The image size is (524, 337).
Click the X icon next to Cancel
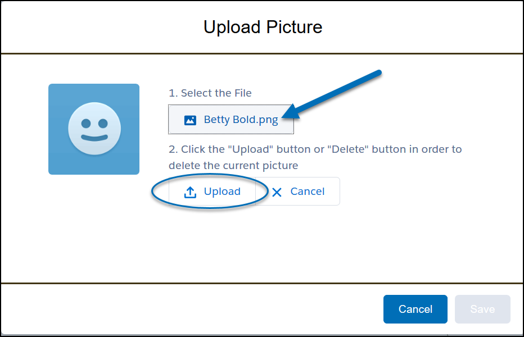[x=277, y=192]
